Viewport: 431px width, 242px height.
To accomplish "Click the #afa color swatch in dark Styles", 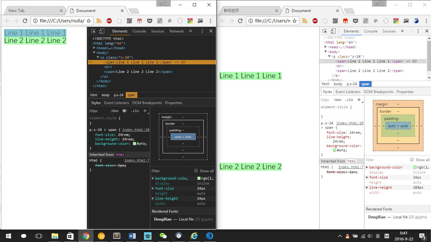I will pos(135,144).
